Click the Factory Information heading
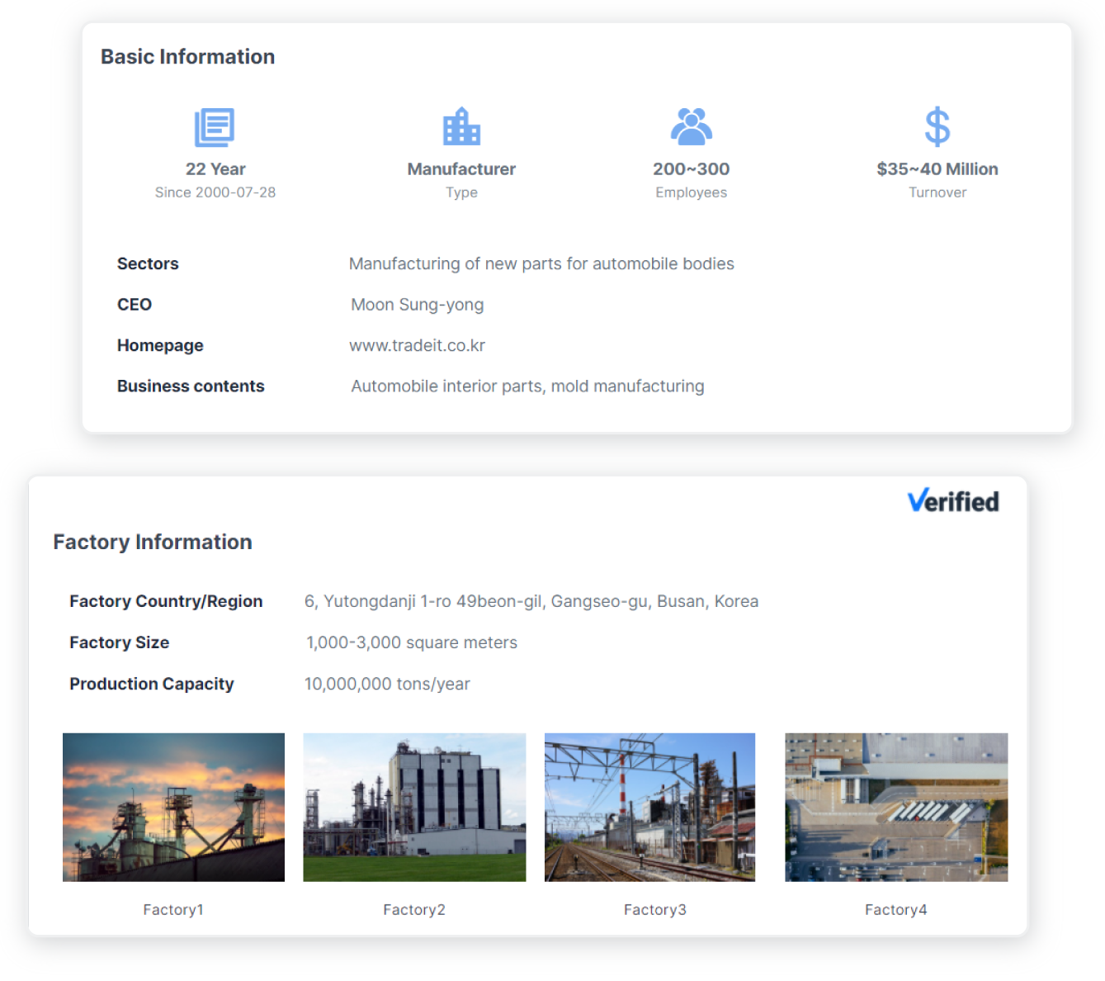 tap(153, 543)
